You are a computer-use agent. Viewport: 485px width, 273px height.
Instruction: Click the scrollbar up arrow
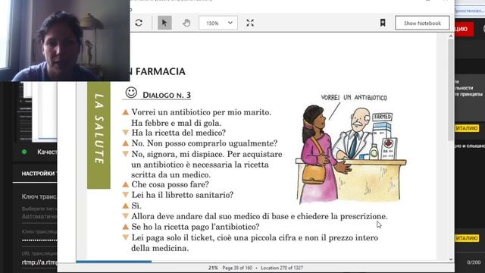(x=451, y=36)
